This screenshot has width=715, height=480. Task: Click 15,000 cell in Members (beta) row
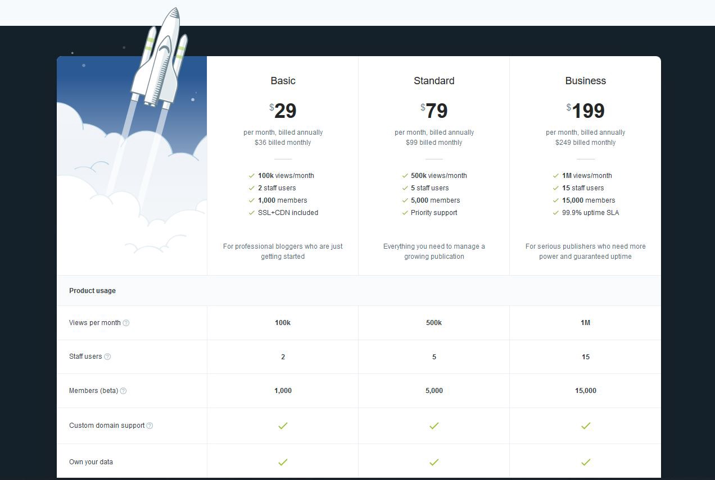[x=586, y=391]
